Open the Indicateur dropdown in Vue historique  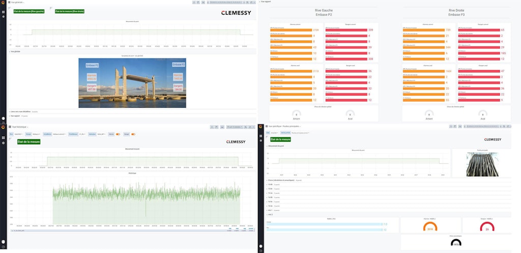101,134
